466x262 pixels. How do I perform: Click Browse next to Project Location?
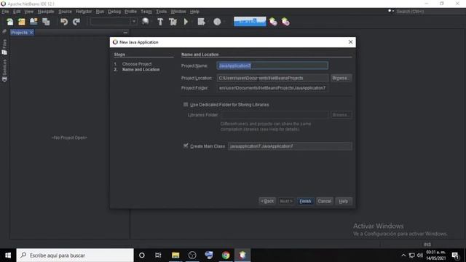point(341,78)
